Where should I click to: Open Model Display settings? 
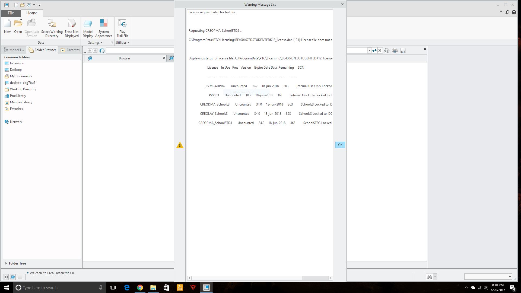[x=88, y=24]
